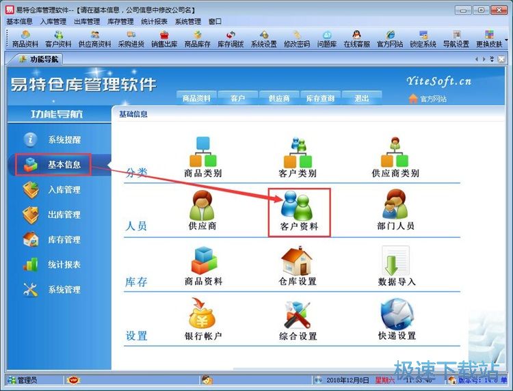Click date 2018年12月8日 in status bar
Image resolution: width=513 pixels, height=391 pixels.
pyautogui.click(x=347, y=380)
